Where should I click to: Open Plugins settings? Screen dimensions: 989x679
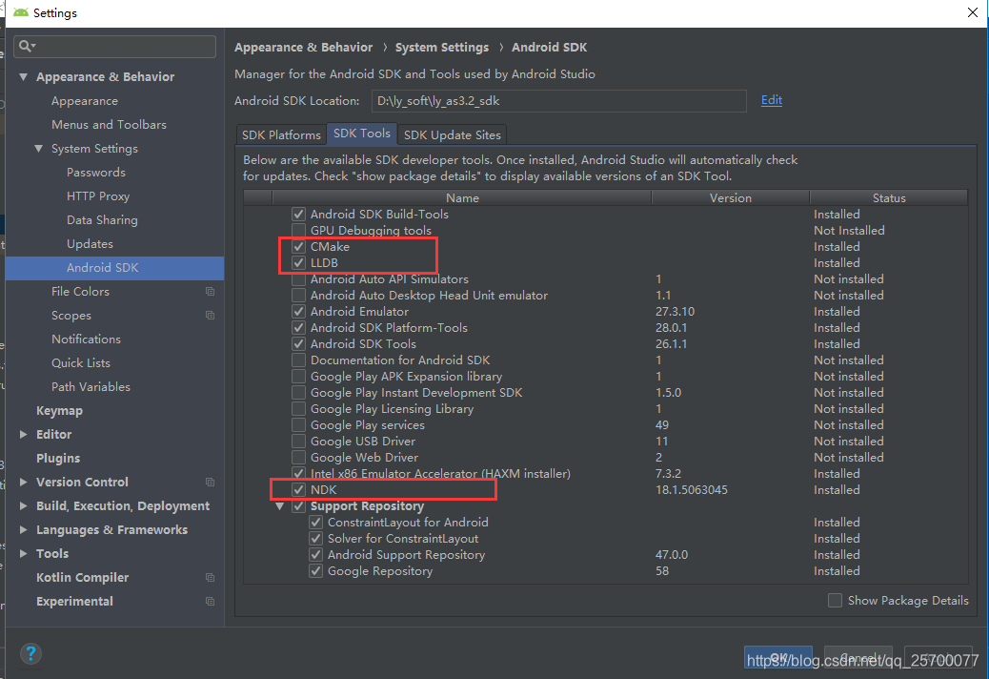(58, 458)
